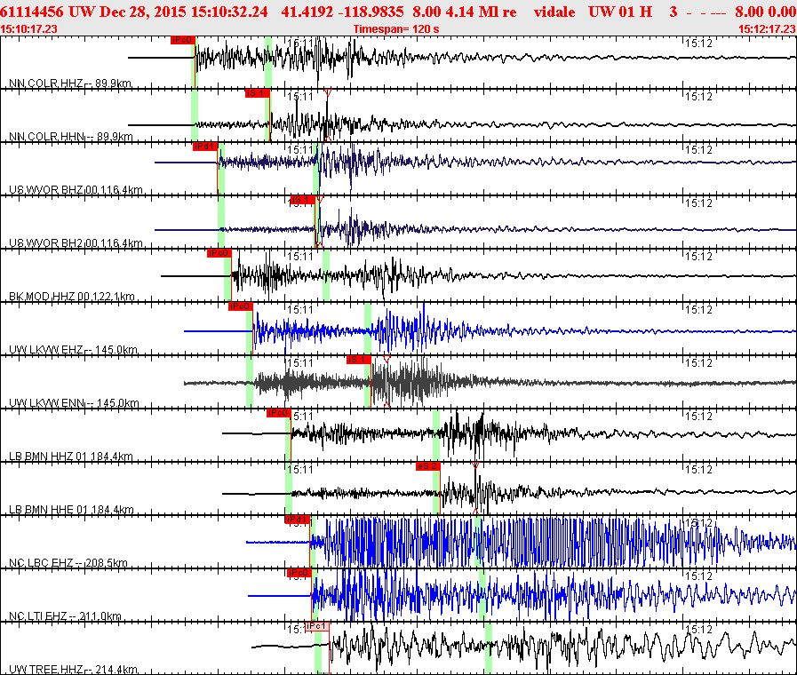Click the Timespan= 120 s label
797x675 pixels.
coord(396,29)
